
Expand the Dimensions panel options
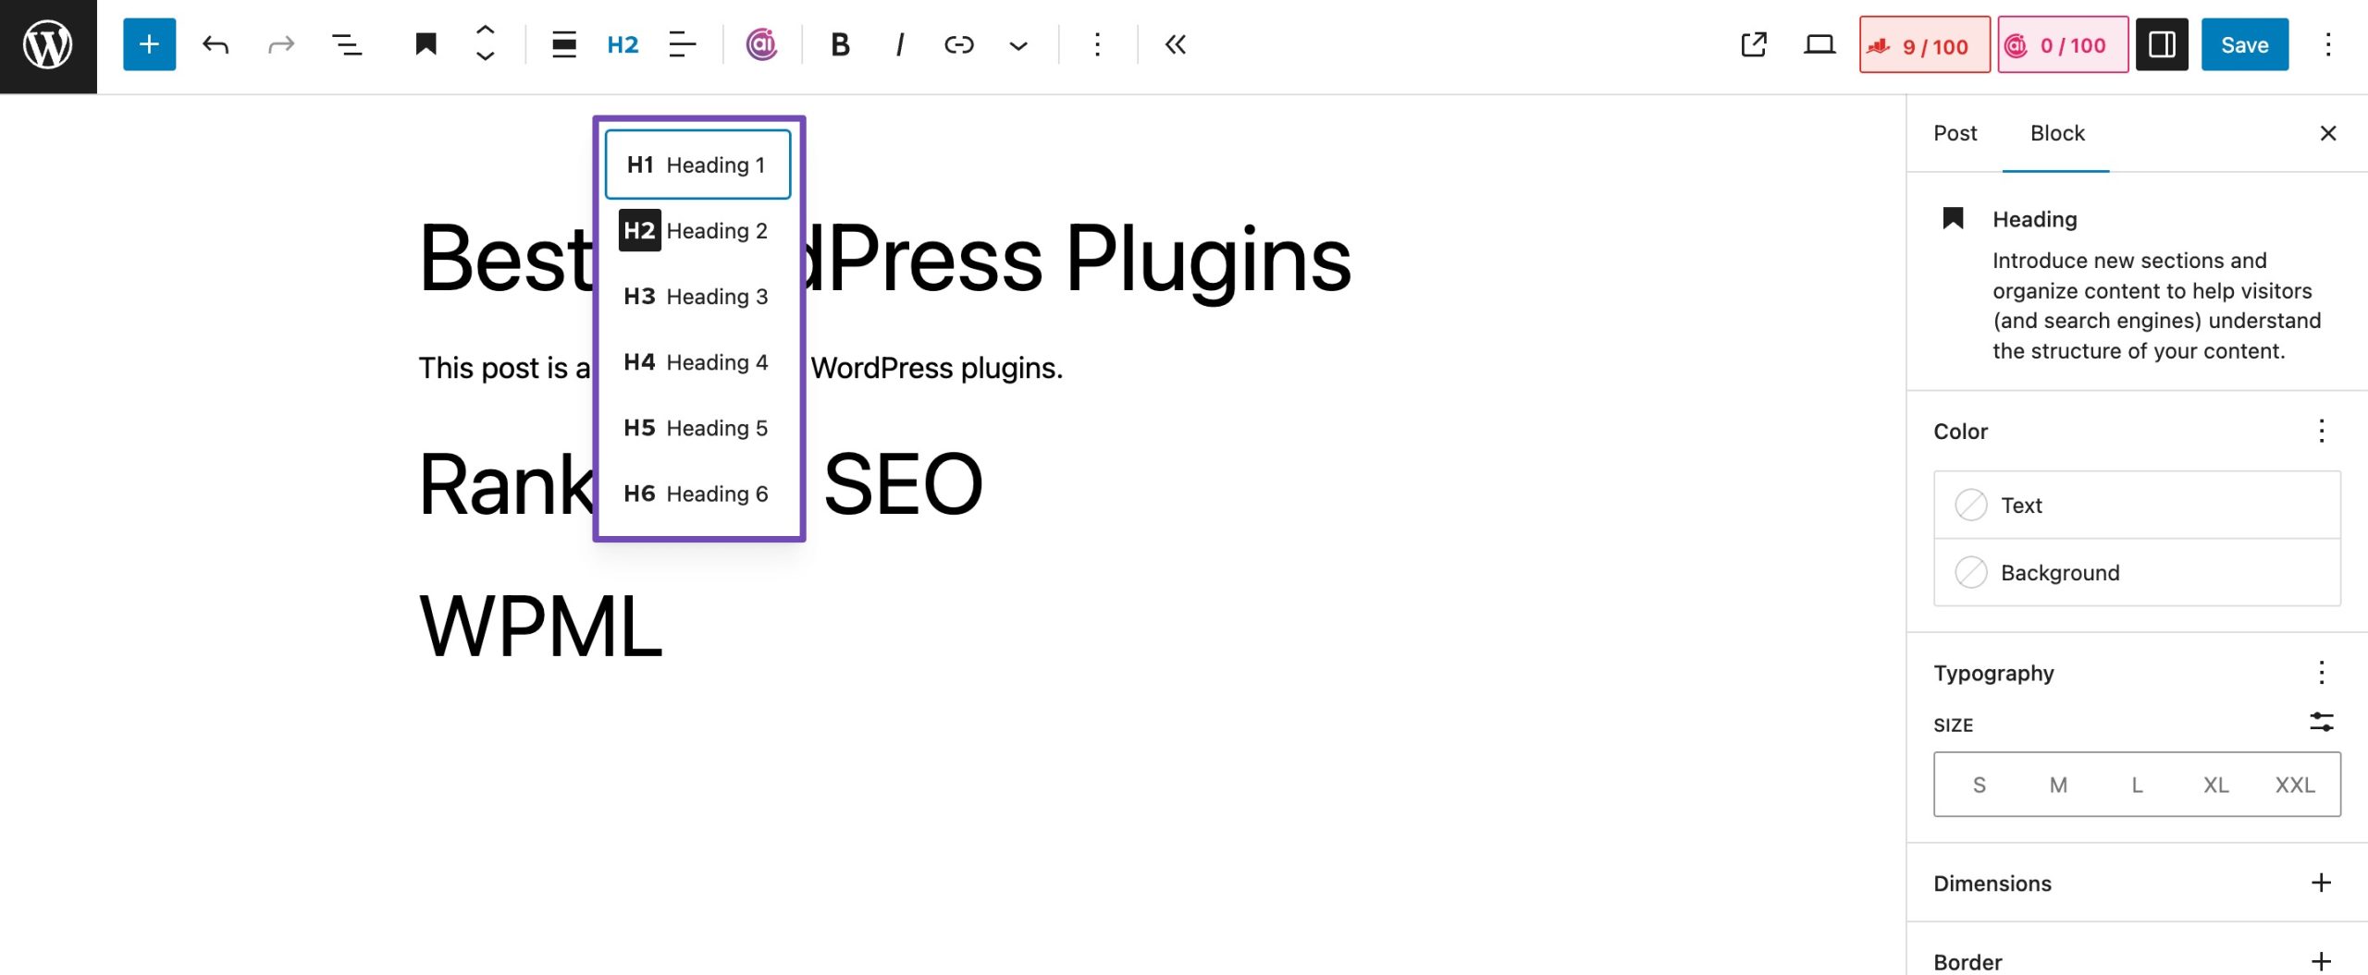click(2321, 883)
